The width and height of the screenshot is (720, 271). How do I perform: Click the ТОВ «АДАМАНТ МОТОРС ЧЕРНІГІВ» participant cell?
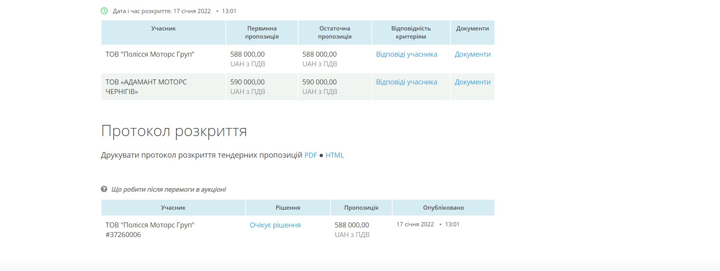coord(146,87)
